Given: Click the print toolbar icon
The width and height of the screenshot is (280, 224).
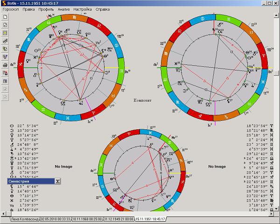Looking at the screenshot, I should point(5,64).
